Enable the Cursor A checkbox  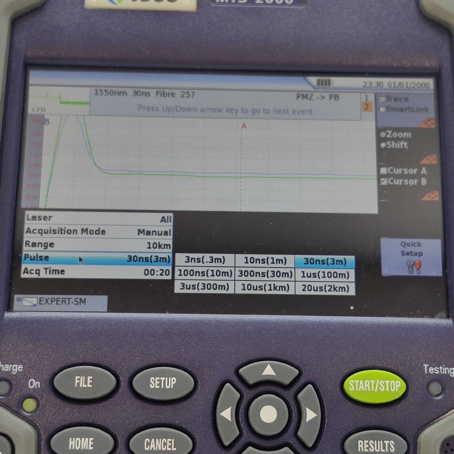coord(384,171)
